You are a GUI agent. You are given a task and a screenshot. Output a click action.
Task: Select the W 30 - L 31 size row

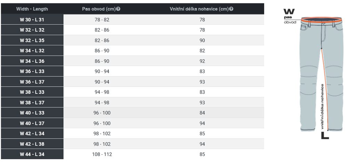32,20
